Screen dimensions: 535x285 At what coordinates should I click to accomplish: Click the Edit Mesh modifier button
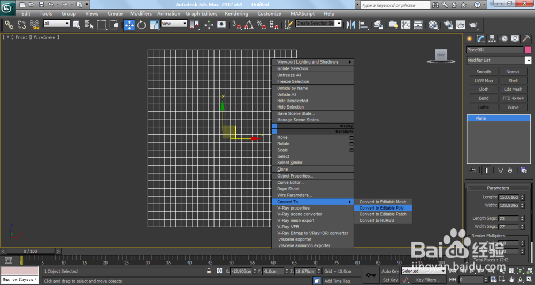click(513, 89)
